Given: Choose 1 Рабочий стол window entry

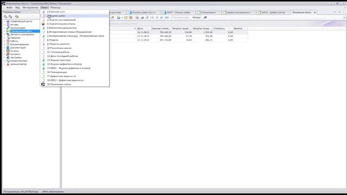Looking at the screenshot, I should pyautogui.click(x=75, y=12).
